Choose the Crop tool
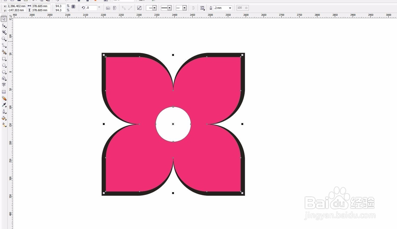This screenshot has height=229, width=397. pyautogui.click(x=4, y=32)
